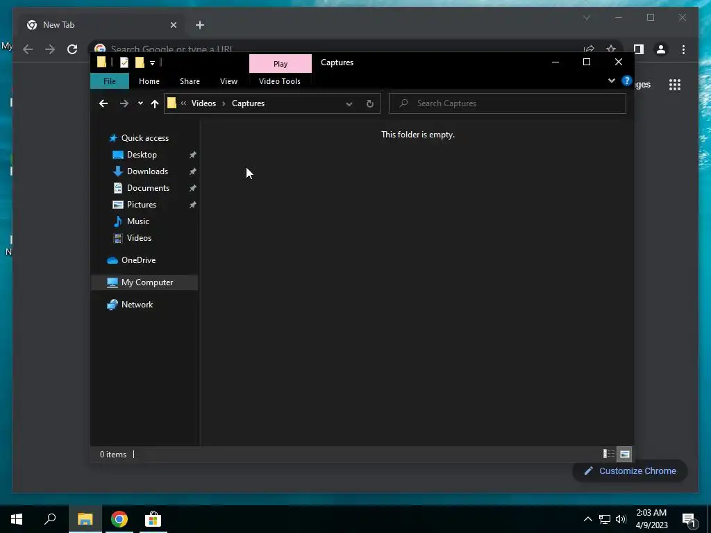Image resolution: width=711 pixels, height=533 pixels.
Task: Click the Search Captures field
Action: pos(508,103)
